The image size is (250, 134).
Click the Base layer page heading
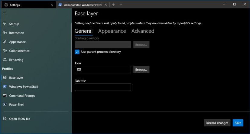tap(86, 14)
